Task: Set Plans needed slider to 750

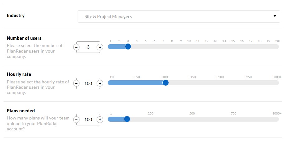Action: tap(234, 119)
